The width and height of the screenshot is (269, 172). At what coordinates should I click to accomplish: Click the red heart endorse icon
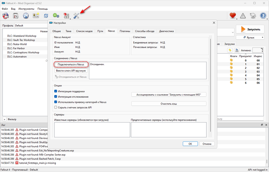[233, 16]
